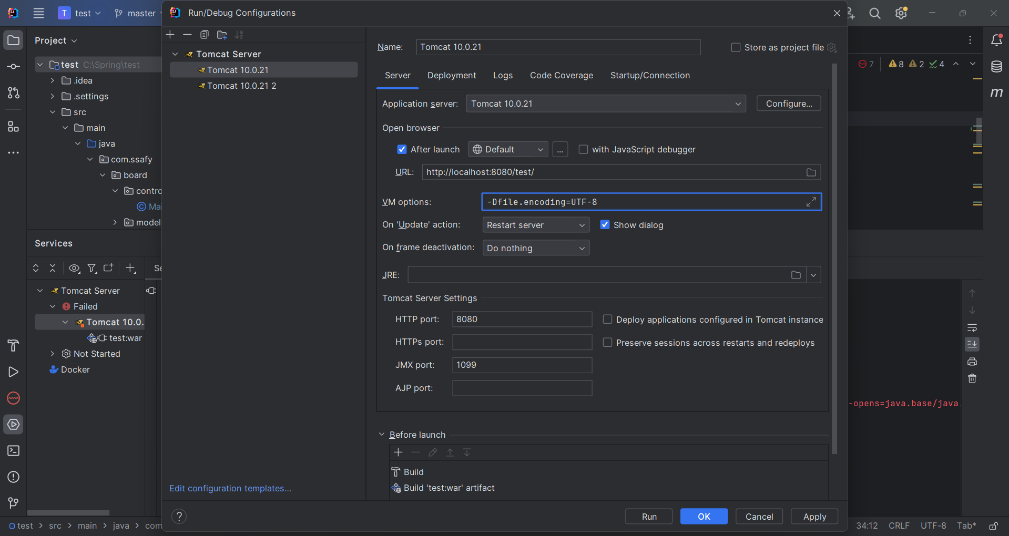Open Notifications bell icon
Image resolution: width=1009 pixels, height=536 pixels.
point(996,40)
